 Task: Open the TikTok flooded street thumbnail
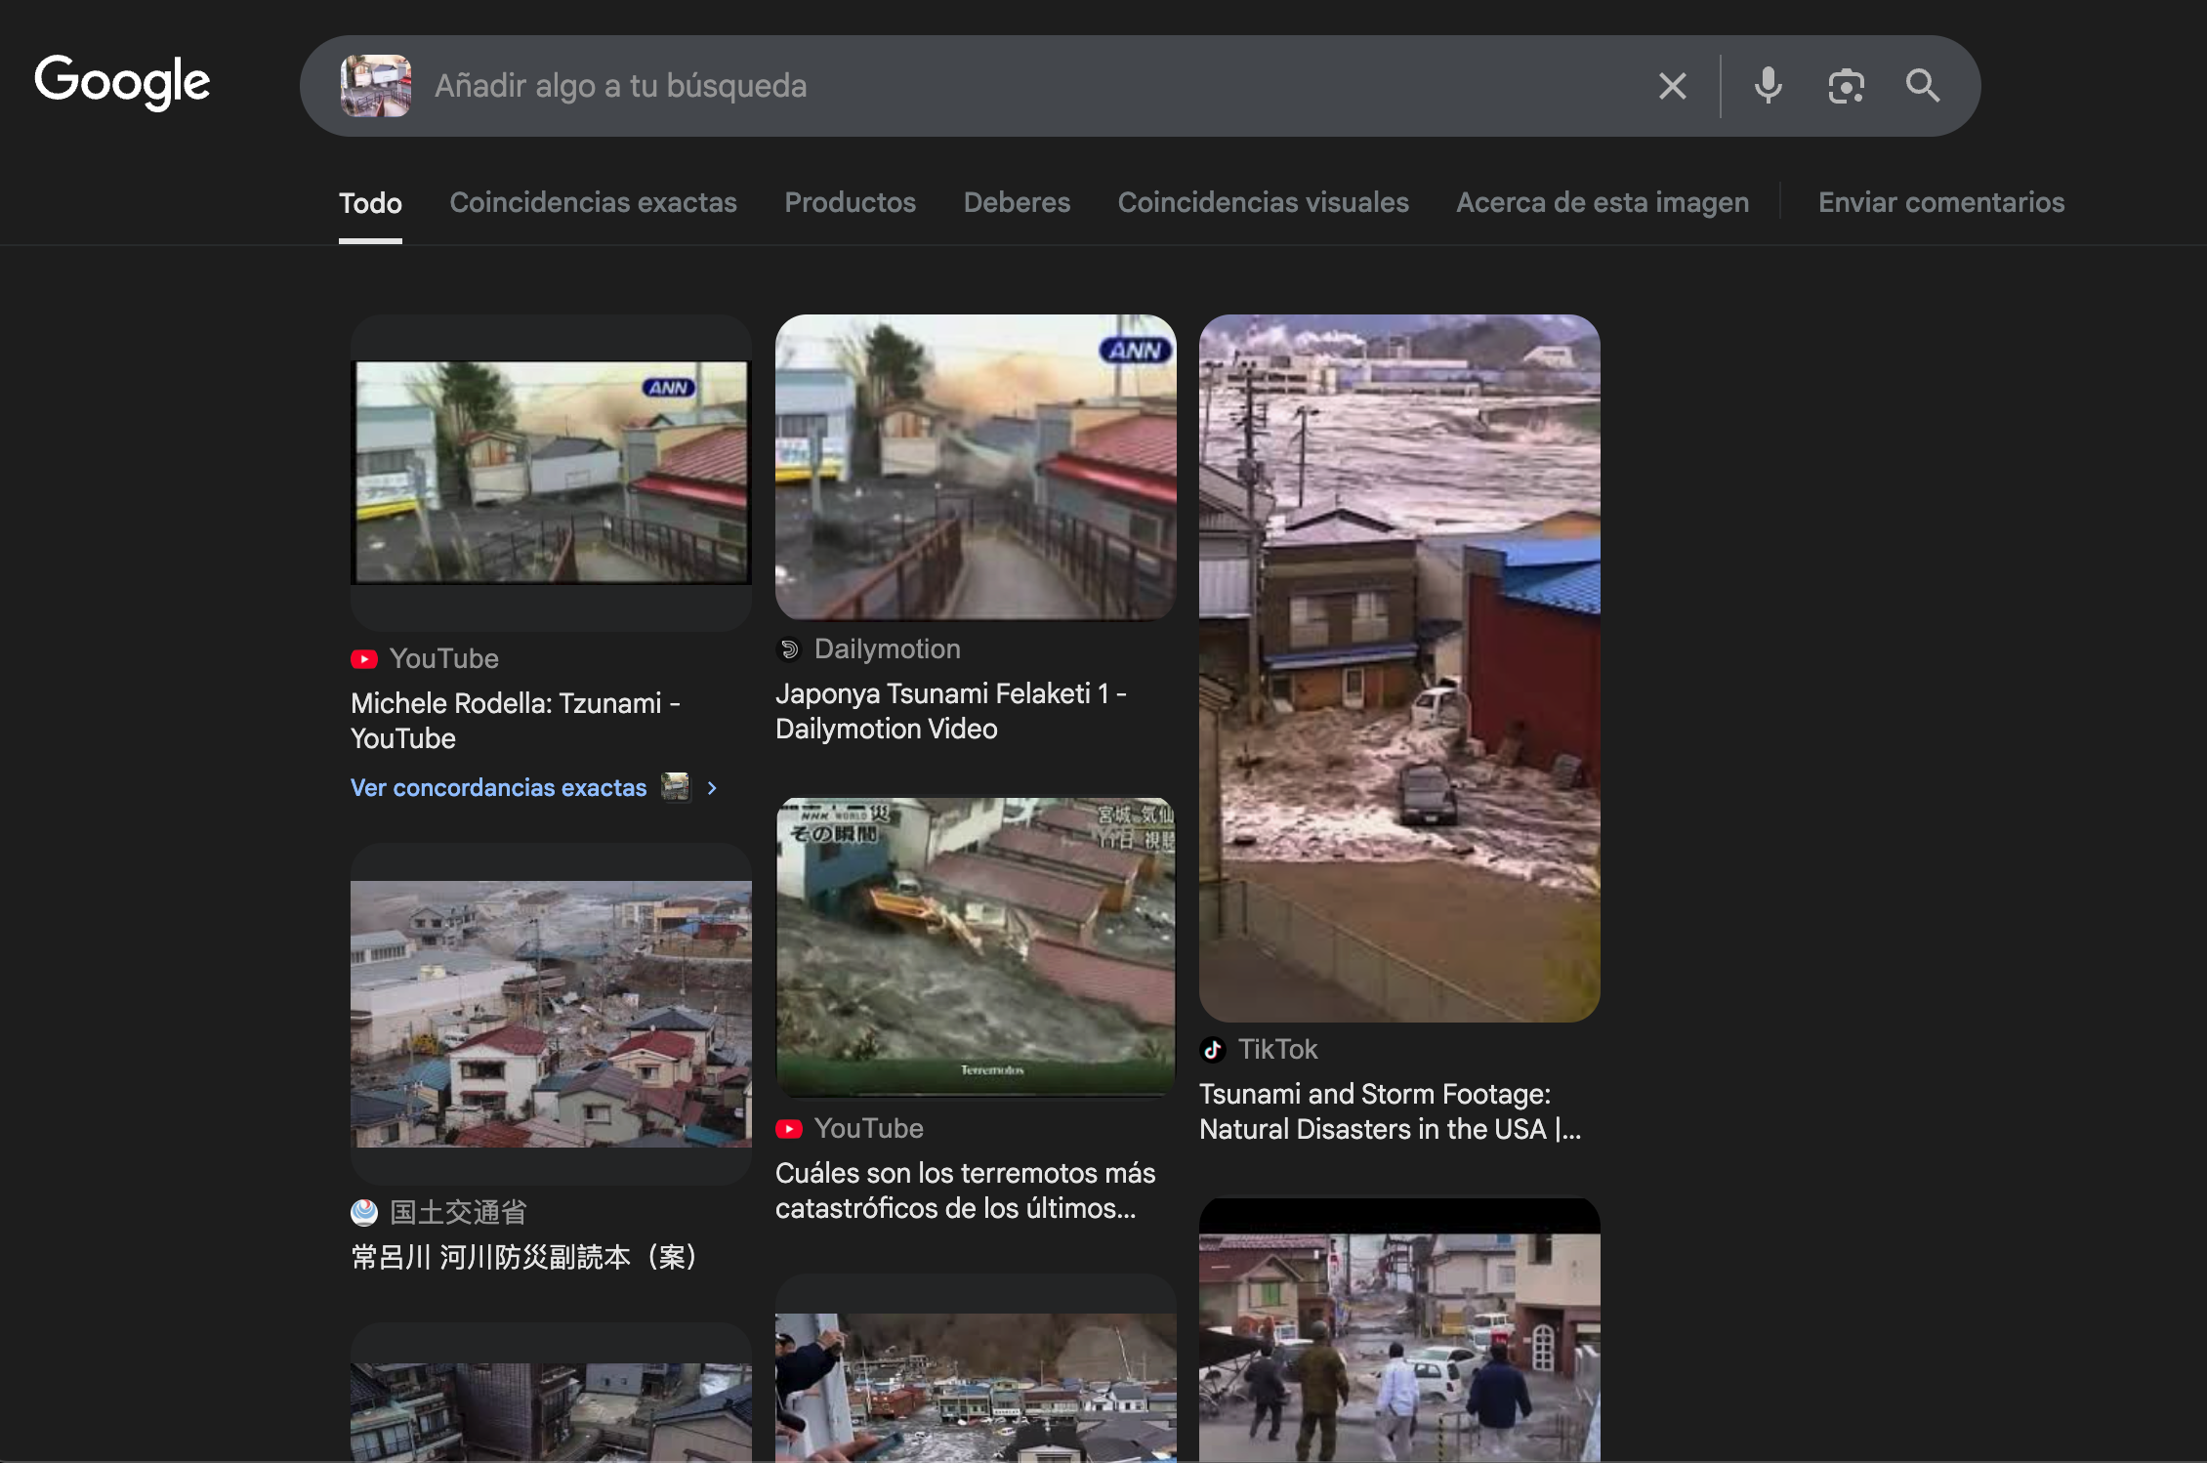click(x=1399, y=668)
